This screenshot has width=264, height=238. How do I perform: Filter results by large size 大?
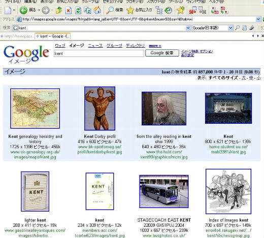coord(244,78)
